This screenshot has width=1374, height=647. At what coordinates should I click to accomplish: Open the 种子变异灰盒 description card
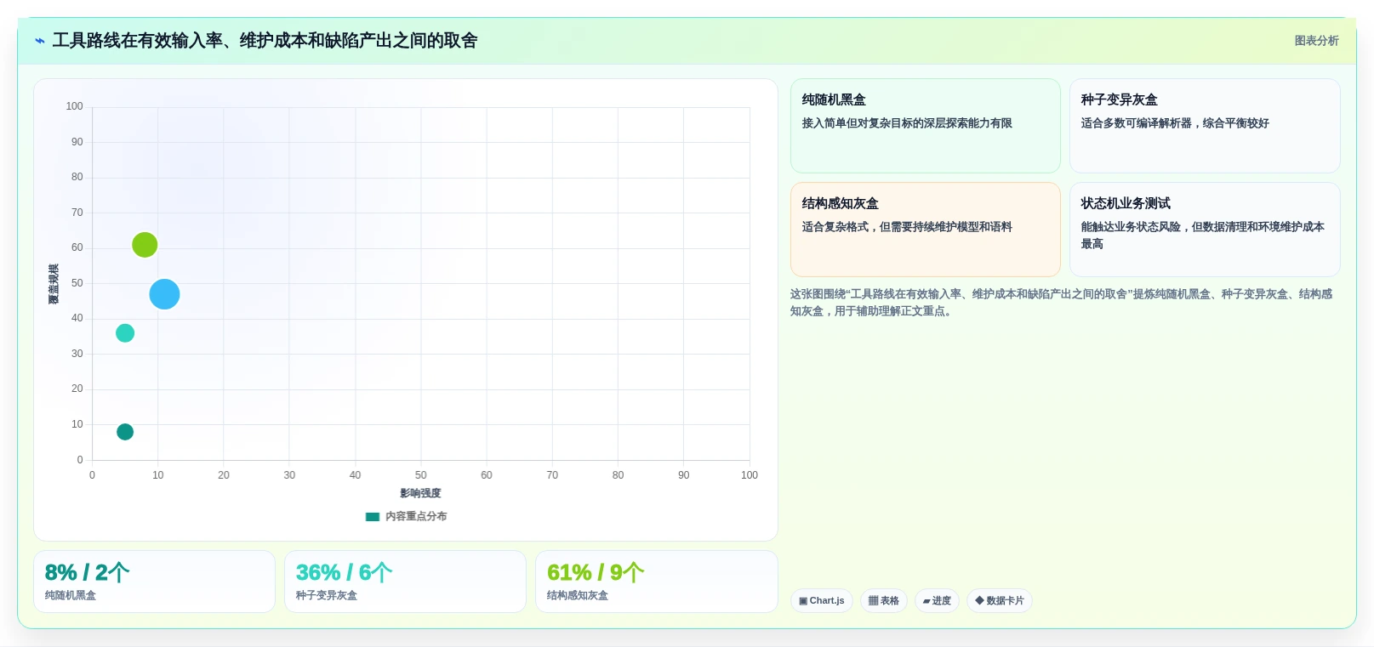[1205, 126]
